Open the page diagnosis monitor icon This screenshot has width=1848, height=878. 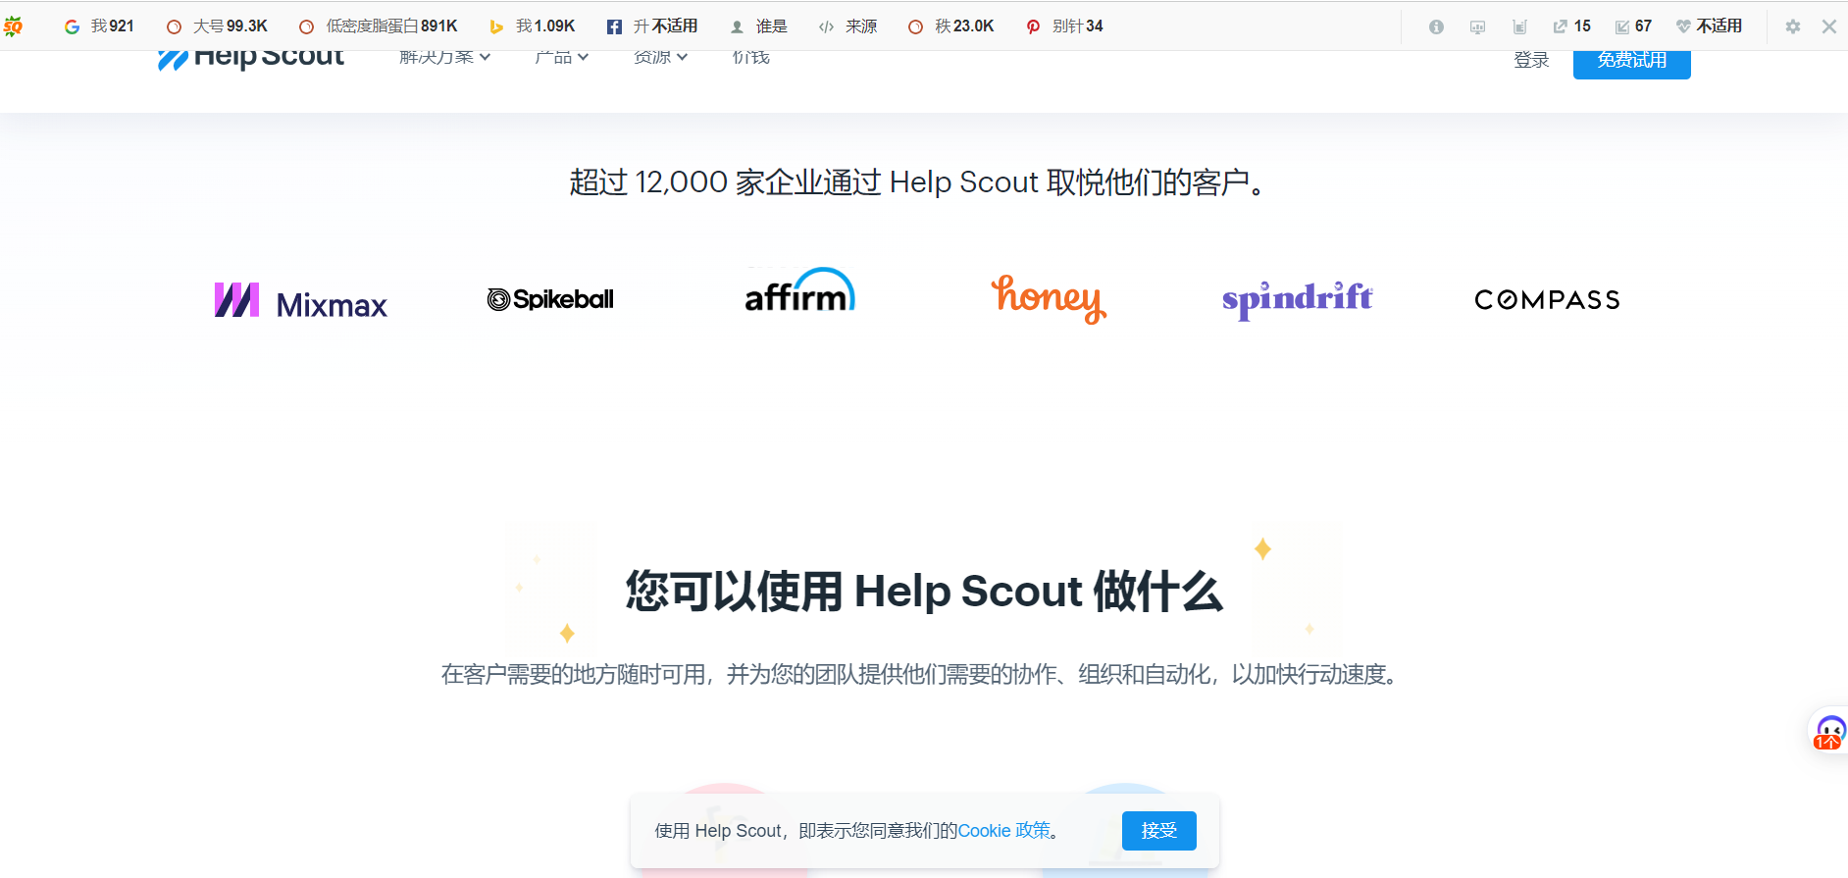coord(1477,26)
